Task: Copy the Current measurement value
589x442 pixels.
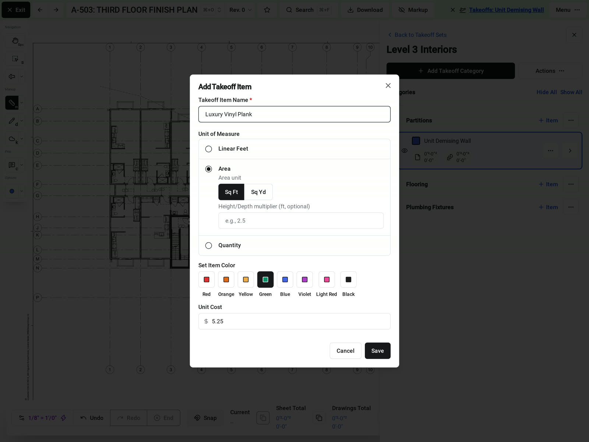Action: point(263,418)
